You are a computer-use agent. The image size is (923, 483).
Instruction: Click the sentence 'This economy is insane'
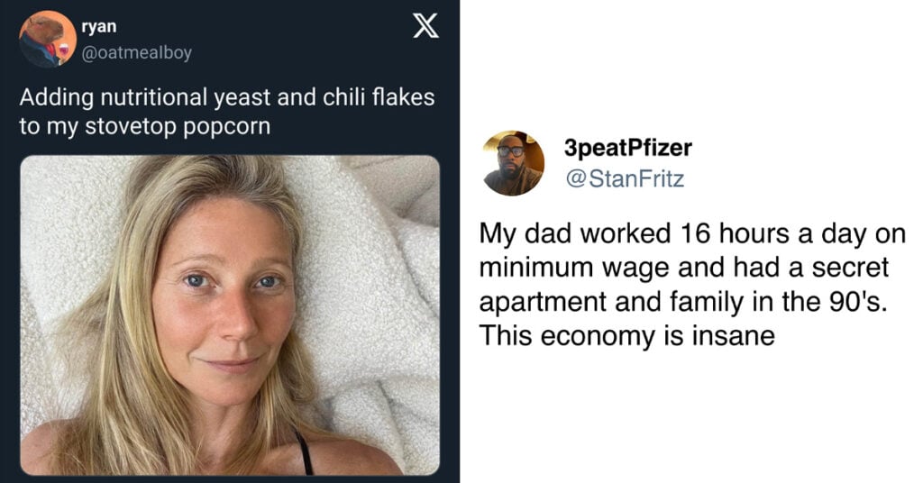coord(627,336)
